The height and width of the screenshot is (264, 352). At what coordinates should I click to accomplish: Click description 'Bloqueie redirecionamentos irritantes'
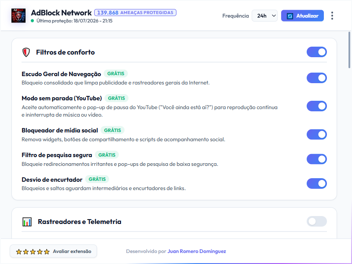coord(120,164)
